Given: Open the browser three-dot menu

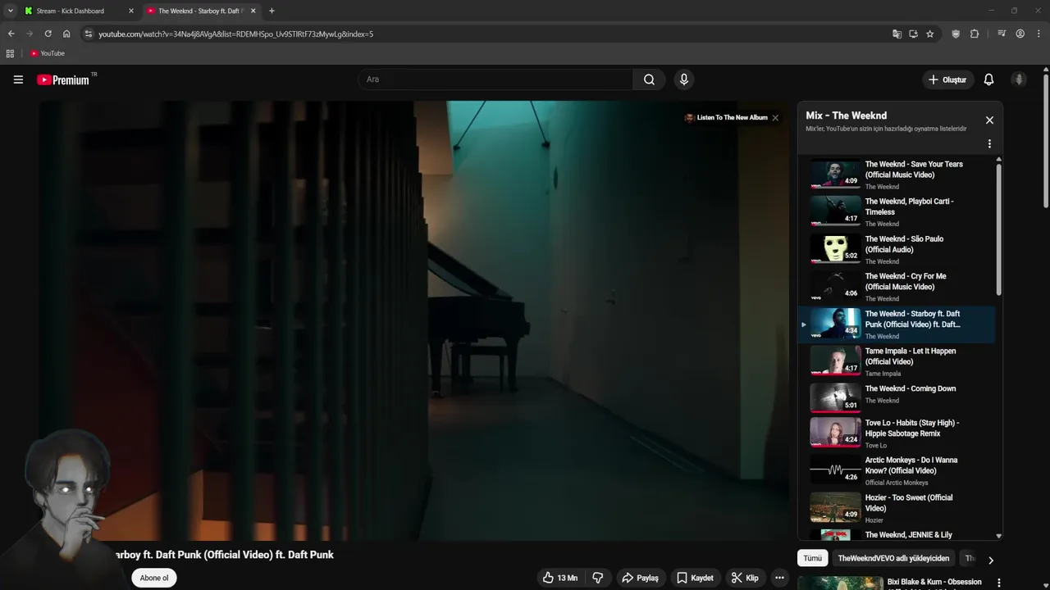Looking at the screenshot, I should (x=1039, y=34).
